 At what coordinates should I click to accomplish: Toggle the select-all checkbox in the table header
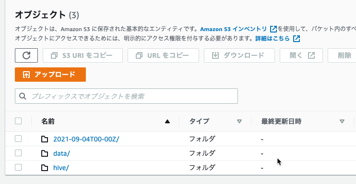[x=18, y=121]
